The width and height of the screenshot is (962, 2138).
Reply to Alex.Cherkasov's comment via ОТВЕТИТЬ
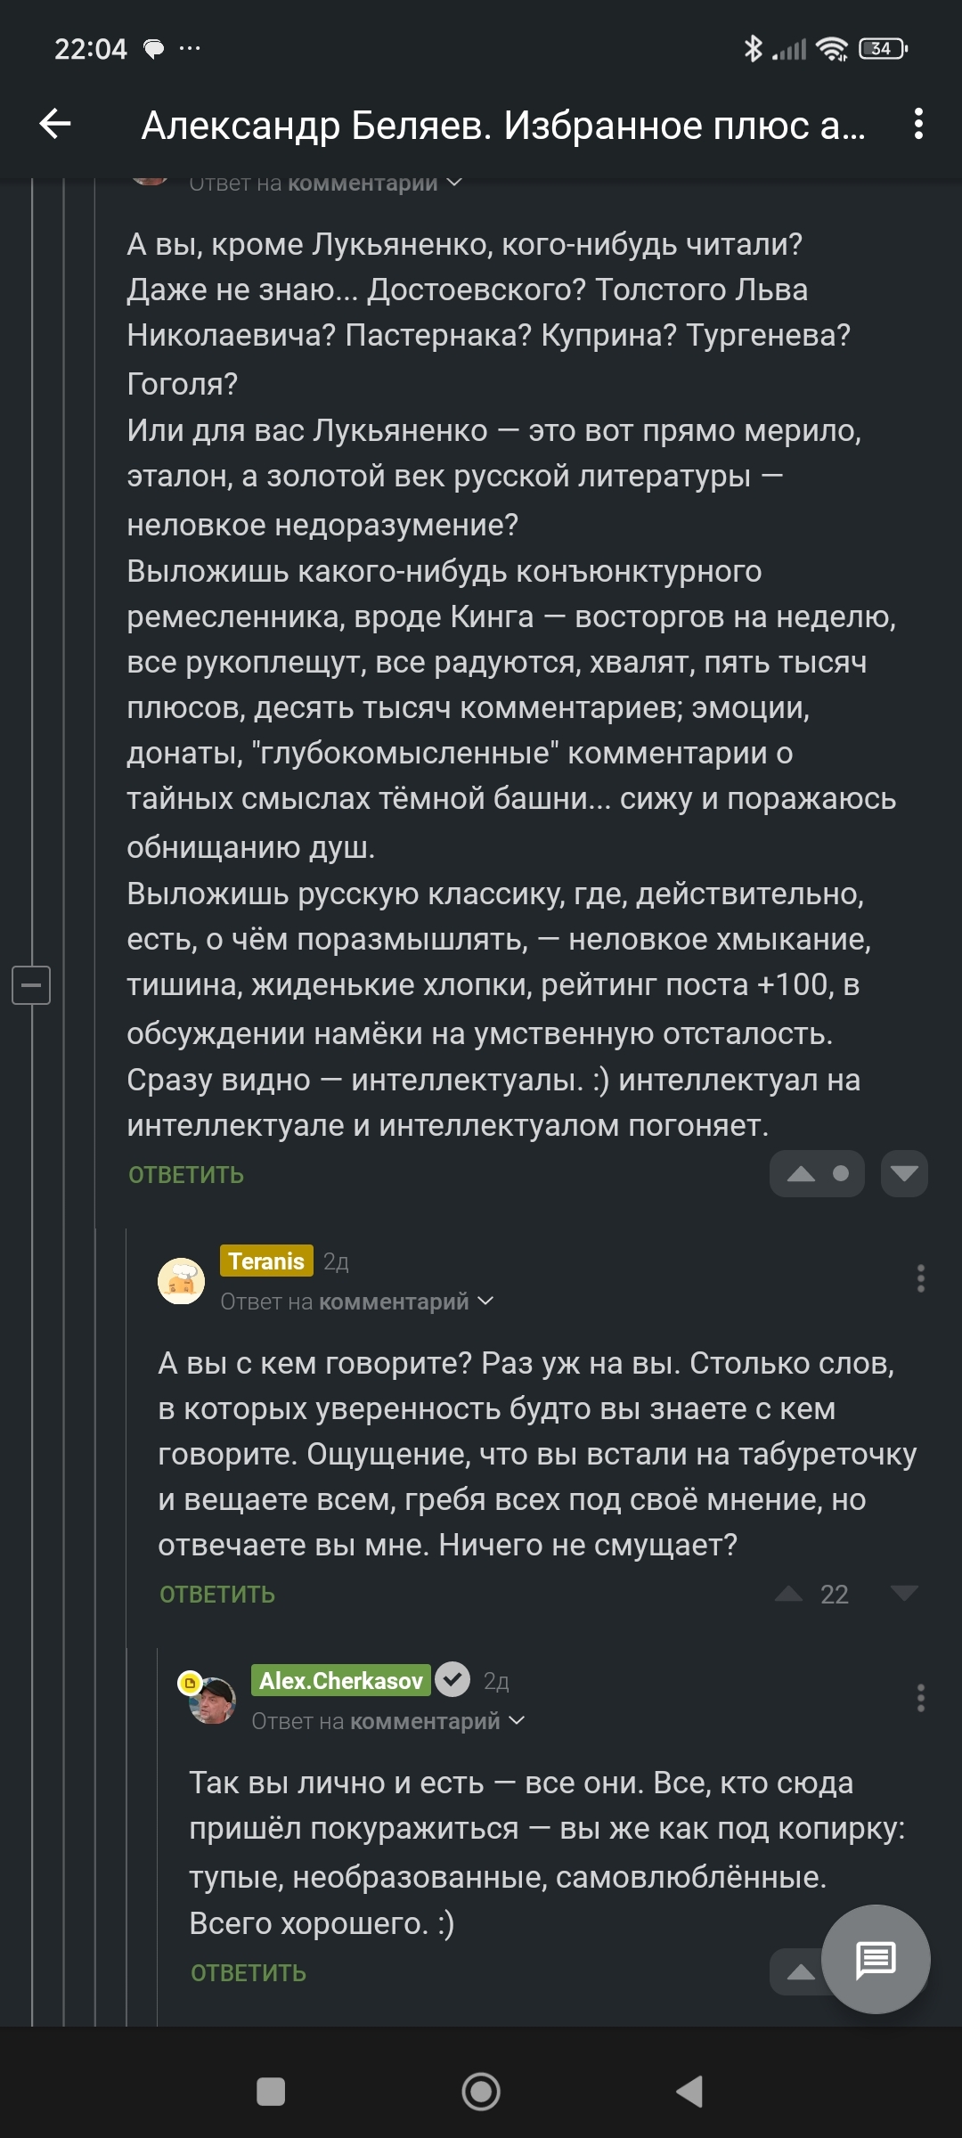[x=249, y=1973]
